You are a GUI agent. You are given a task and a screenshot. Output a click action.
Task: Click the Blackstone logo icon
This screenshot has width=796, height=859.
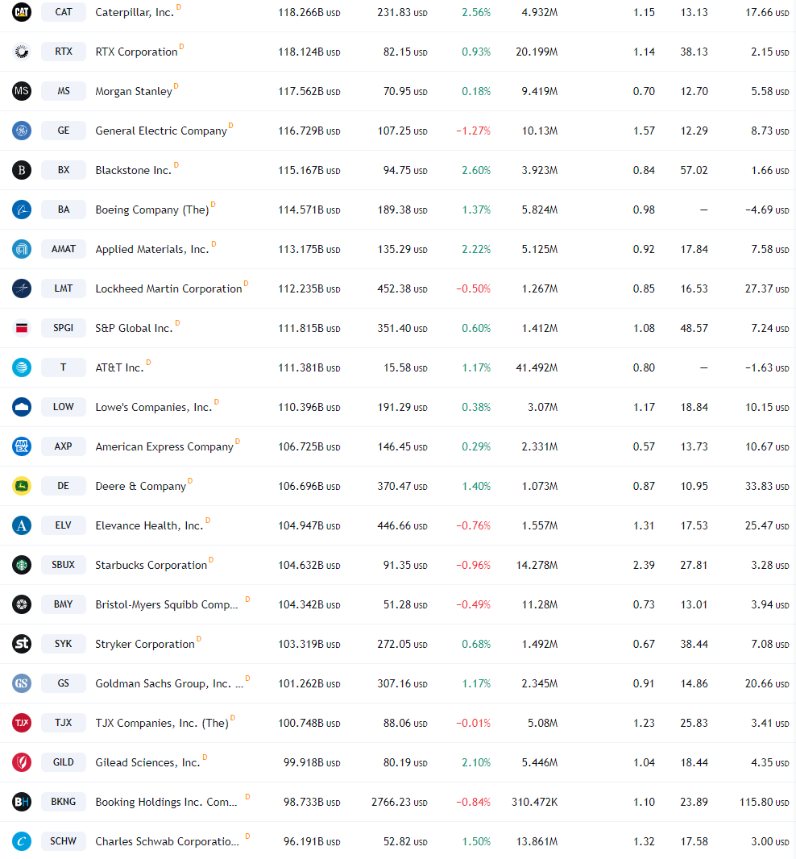pyautogui.click(x=22, y=170)
